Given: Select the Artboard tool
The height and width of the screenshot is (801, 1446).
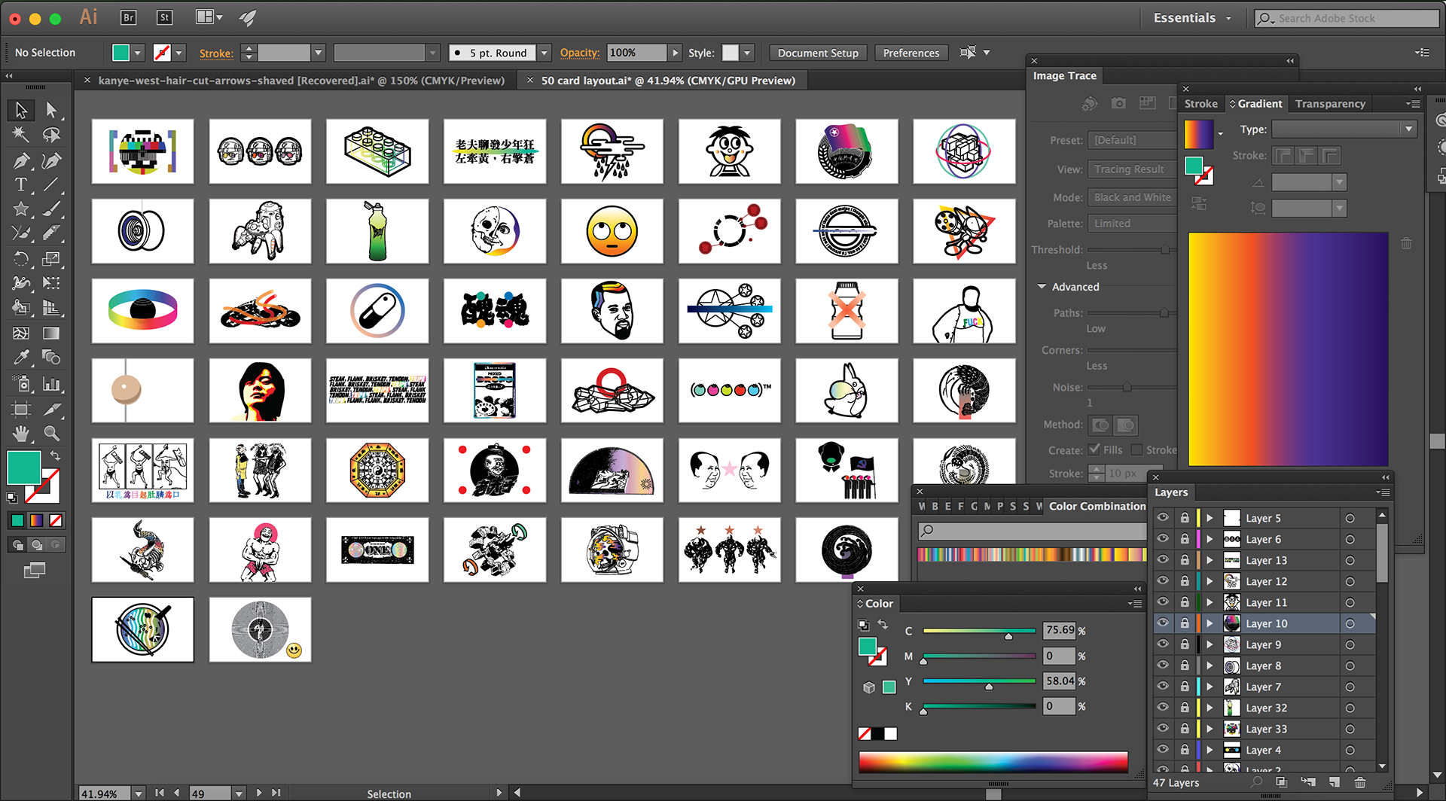Looking at the screenshot, I should (21, 409).
